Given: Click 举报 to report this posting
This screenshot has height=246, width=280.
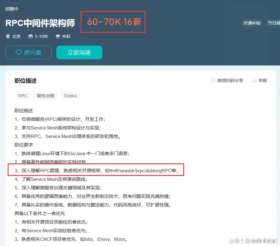Looking at the screenshot, I should click(x=262, y=80).
